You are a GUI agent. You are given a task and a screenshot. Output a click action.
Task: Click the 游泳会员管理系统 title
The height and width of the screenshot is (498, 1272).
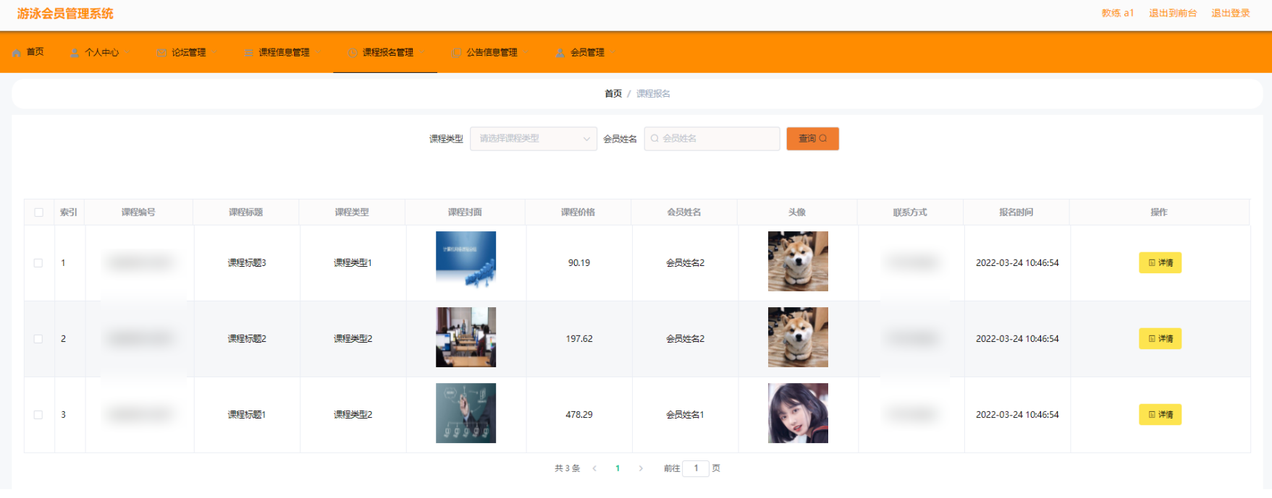(65, 14)
